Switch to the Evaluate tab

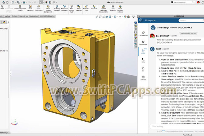coord(14,16)
